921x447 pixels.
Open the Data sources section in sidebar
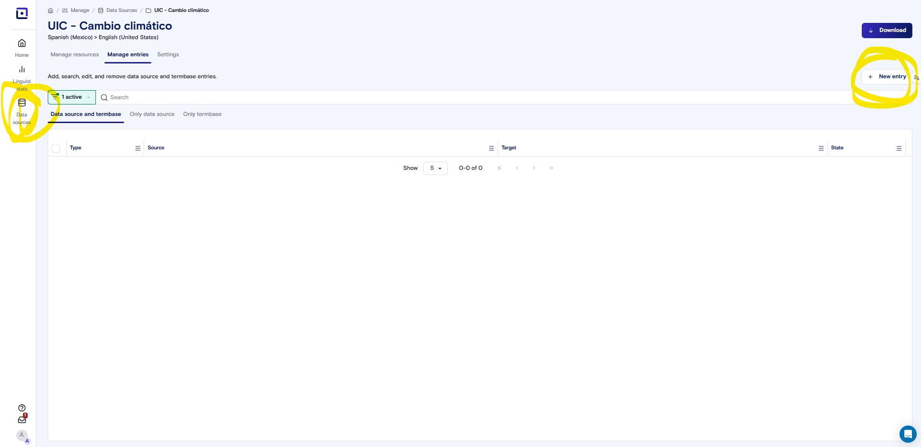click(21, 111)
